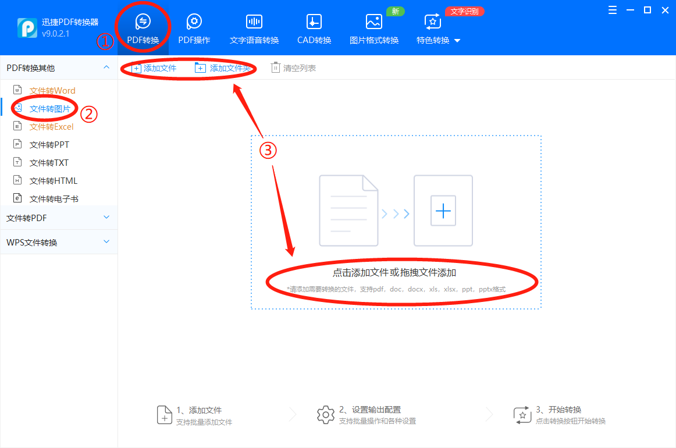The width and height of the screenshot is (676, 448).
Task: Click 点击转换按钮开始转换 text
Action: click(x=570, y=421)
